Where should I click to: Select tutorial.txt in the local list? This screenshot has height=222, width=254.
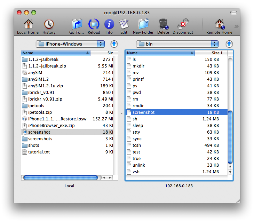39,152
